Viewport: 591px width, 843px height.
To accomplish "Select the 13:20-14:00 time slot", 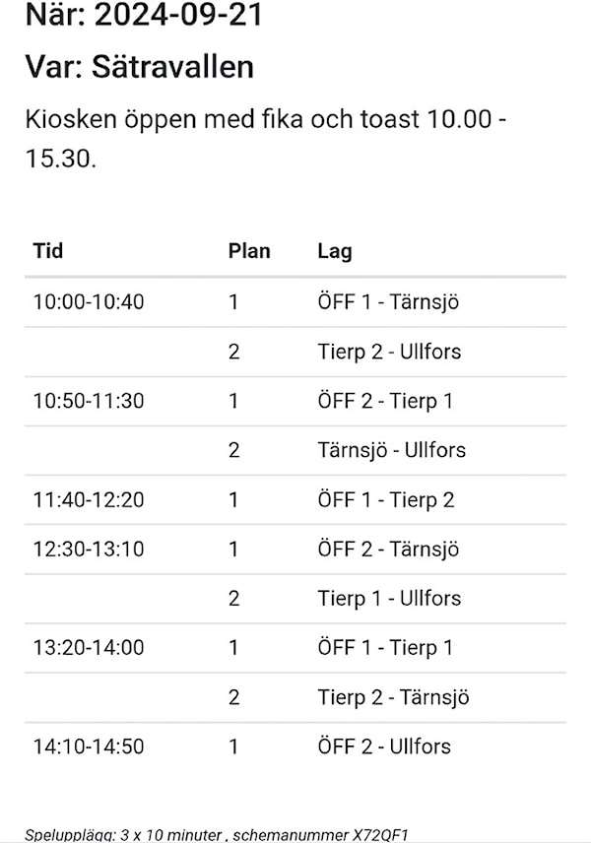I will (x=89, y=648).
